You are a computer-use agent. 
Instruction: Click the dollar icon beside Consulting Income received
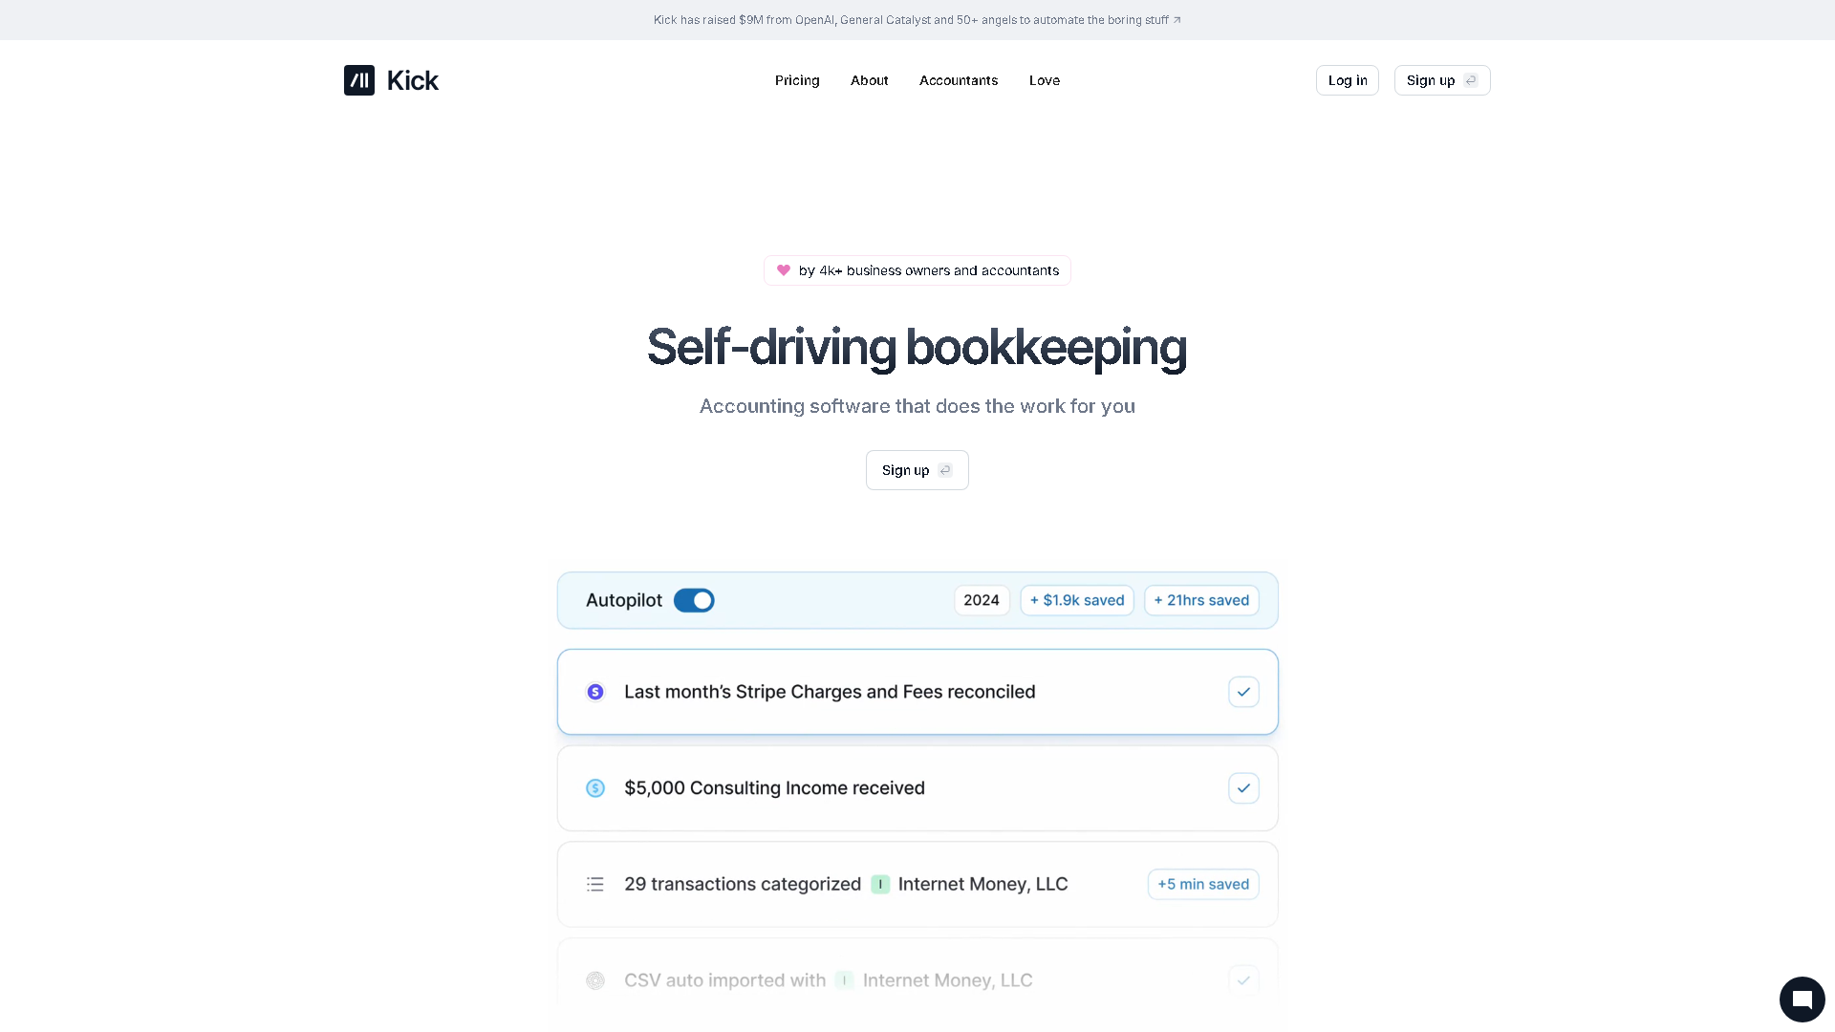click(595, 787)
